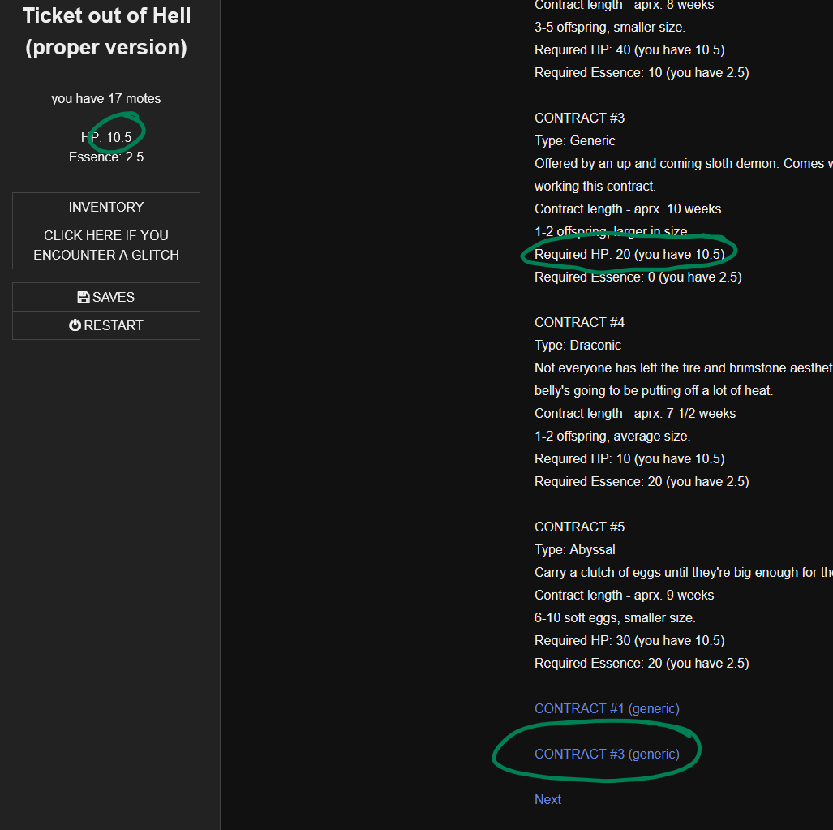Click the Ticket out of Hell title
This screenshot has width=833, height=830.
106,32
